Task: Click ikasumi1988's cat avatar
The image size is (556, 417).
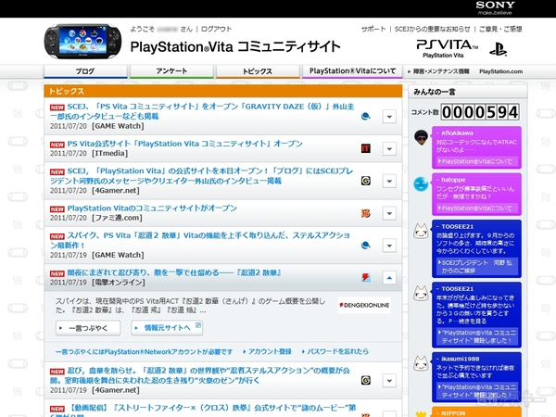Action: [422, 363]
